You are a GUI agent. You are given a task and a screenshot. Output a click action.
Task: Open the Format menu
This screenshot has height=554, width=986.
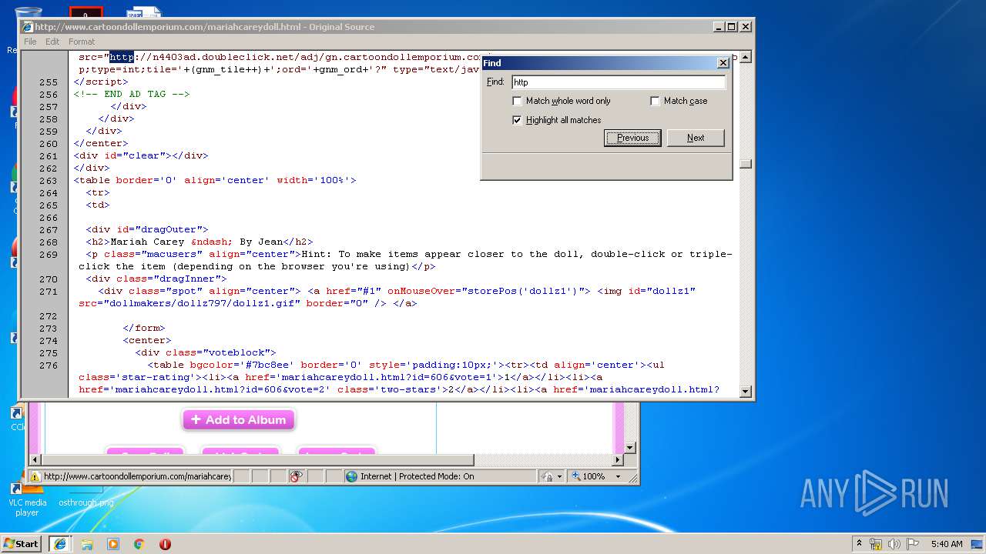[82, 42]
